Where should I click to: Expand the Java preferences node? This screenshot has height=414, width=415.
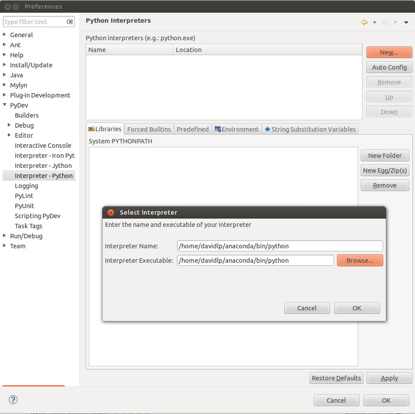[5, 75]
